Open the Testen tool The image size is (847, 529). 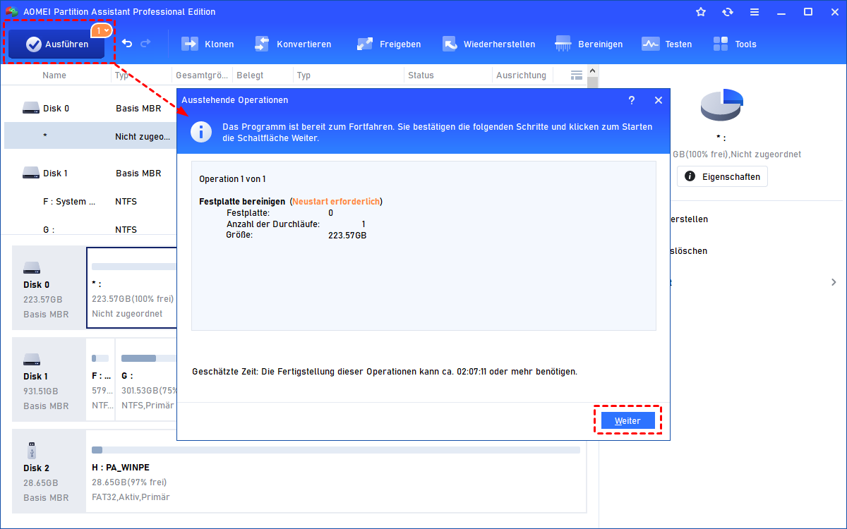[666, 44]
